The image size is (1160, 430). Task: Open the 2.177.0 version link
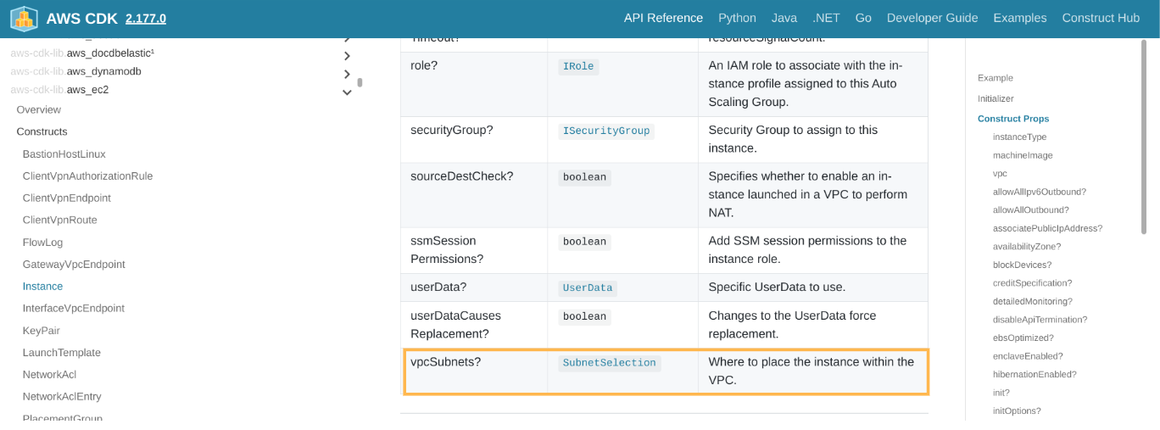tap(145, 19)
